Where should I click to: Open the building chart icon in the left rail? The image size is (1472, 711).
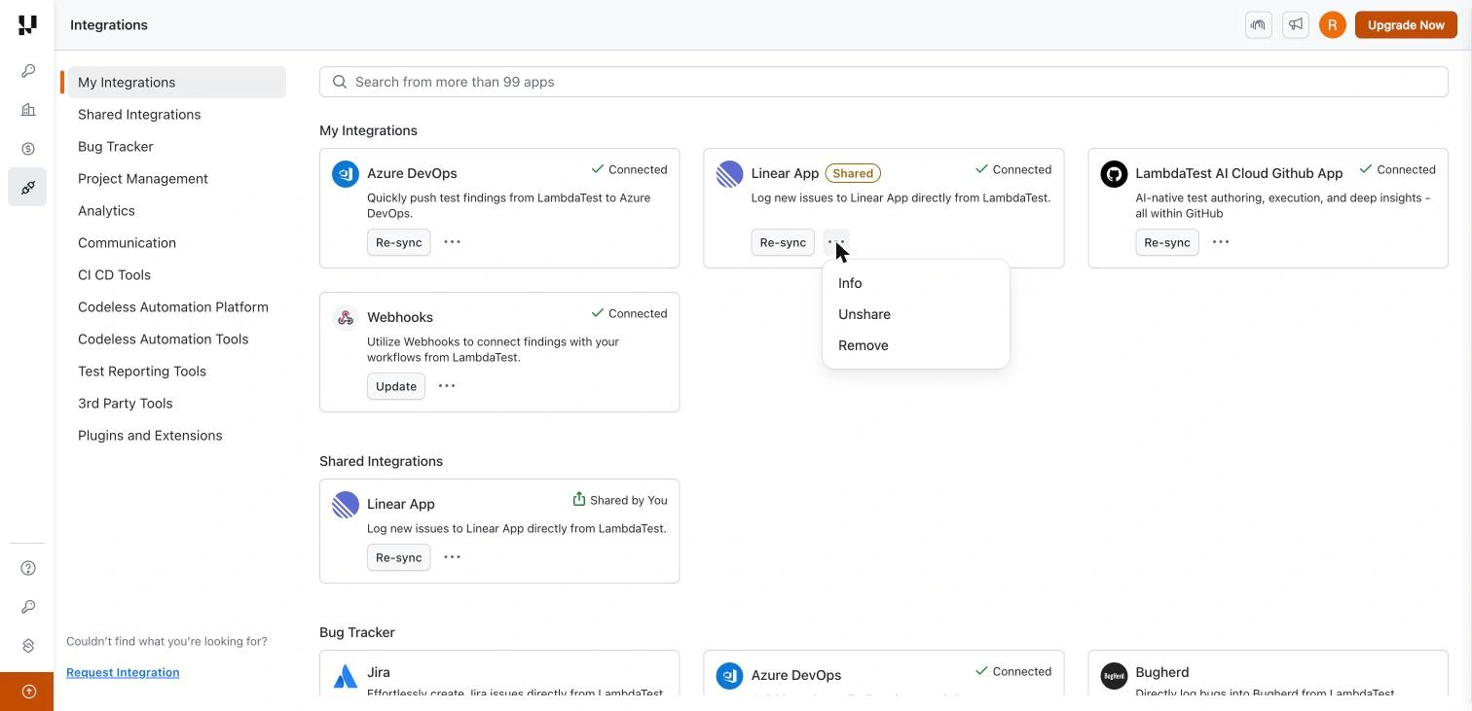point(28,110)
